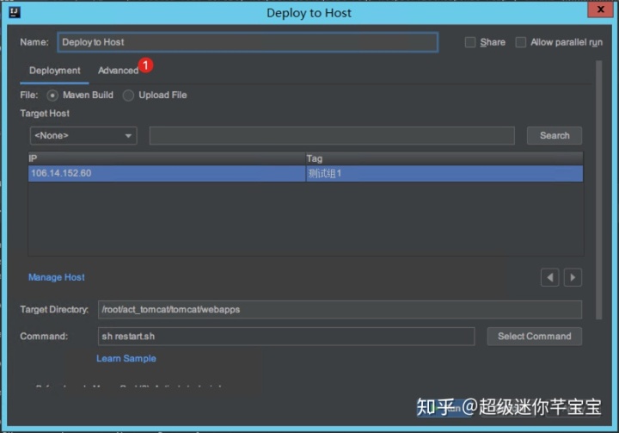This screenshot has height=433, width=619.
Task: Open the Select Command button
Action: pos(534,336)
